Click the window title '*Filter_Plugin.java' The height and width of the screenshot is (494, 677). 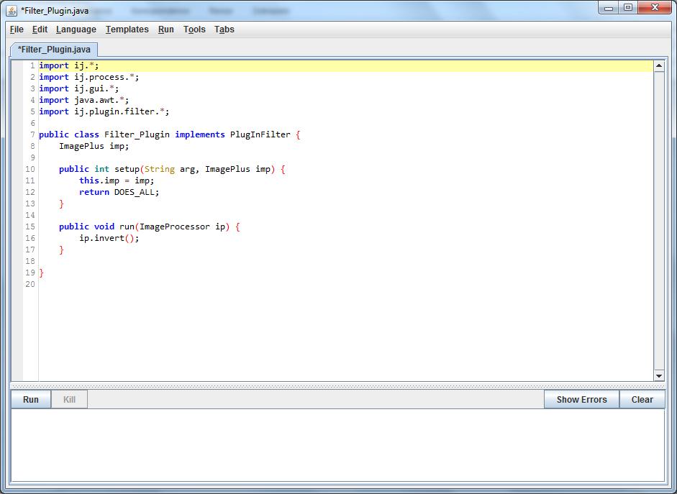point(55,11)
